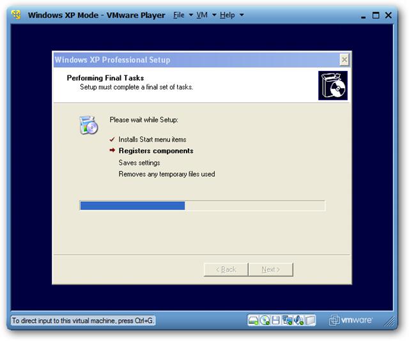This screenshot has height=341, width=409.
Task: Close the Windows XP Professional Setup dialog
Action: tap(344, 59)
